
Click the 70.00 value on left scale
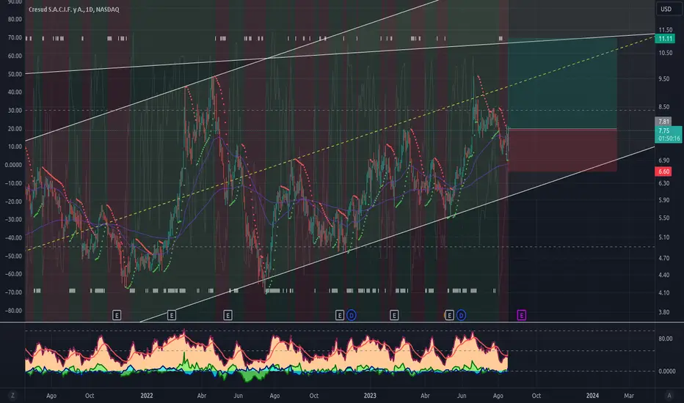pos(15,38)
